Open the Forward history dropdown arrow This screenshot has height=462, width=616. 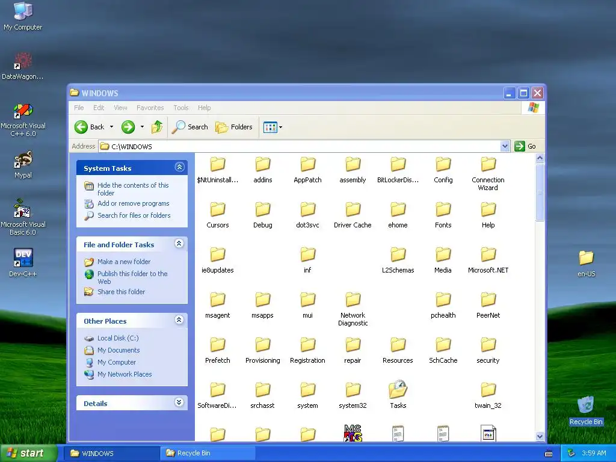(142, 127)
